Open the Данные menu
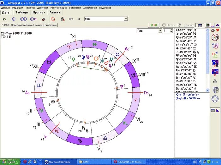The height and width of the screenshot is (165, 221). point(5,8)
